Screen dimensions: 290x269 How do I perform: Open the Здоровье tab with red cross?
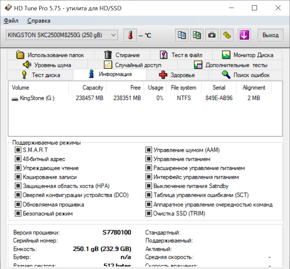177,75
